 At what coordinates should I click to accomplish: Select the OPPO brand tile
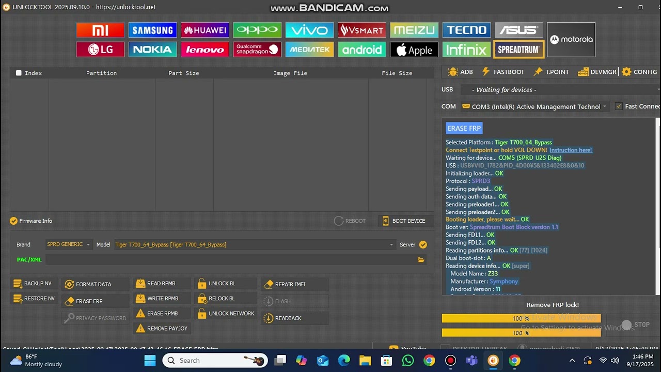[x=257, y=30]
